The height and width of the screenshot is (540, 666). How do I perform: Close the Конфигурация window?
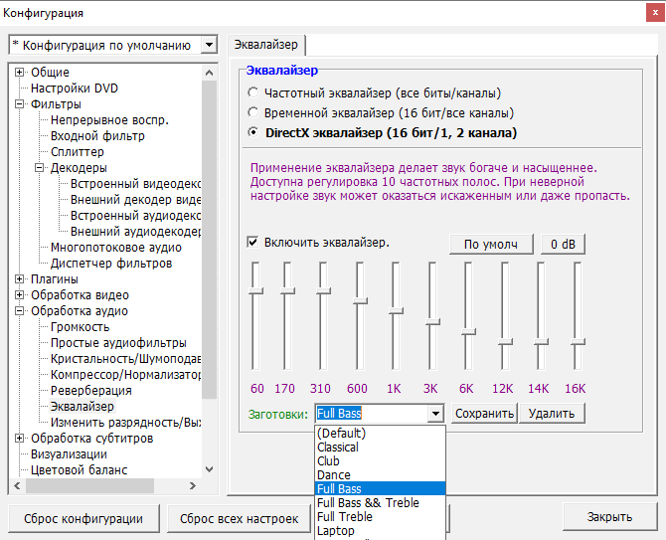pyautogui.click(x=655, y=13)
